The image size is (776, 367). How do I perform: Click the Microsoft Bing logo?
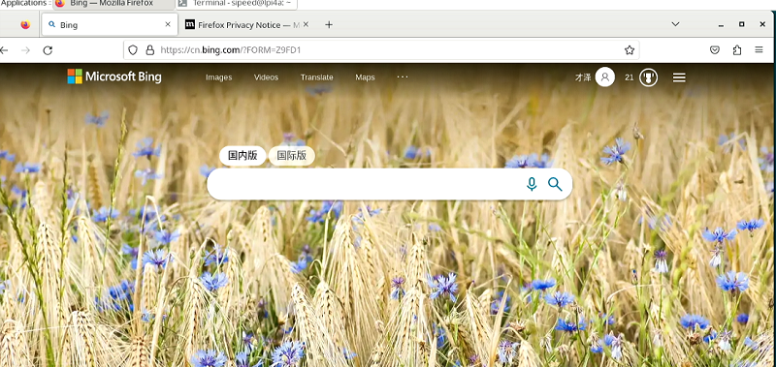click(114, 76)
